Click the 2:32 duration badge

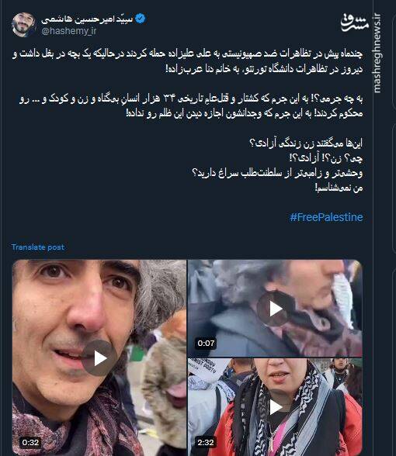[206, 442]
